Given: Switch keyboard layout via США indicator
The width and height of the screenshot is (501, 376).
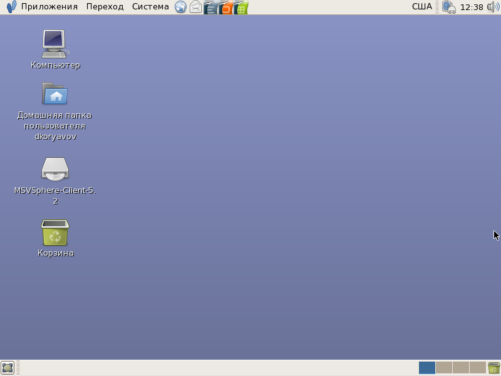Looking at the screenshot, I should 421,7.
